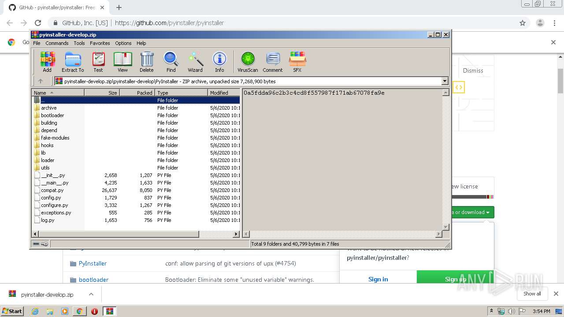564x317 pixels.
Task: Select the exceptions.py file
Action: coord(137,213)
